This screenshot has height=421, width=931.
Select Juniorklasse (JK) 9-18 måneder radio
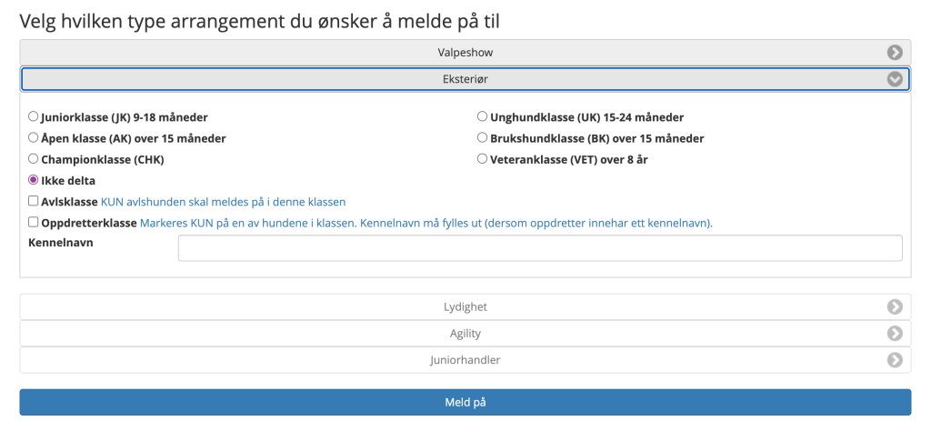coord(34,117)
